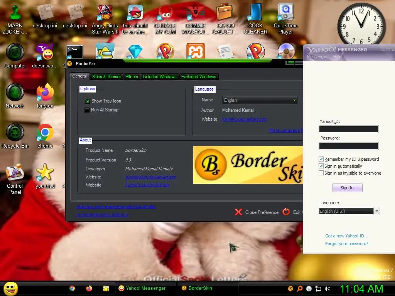This screenshot has width=395, height=296.
Task: Open the volume speaker tray icon
Action: (x=327, y=289)
